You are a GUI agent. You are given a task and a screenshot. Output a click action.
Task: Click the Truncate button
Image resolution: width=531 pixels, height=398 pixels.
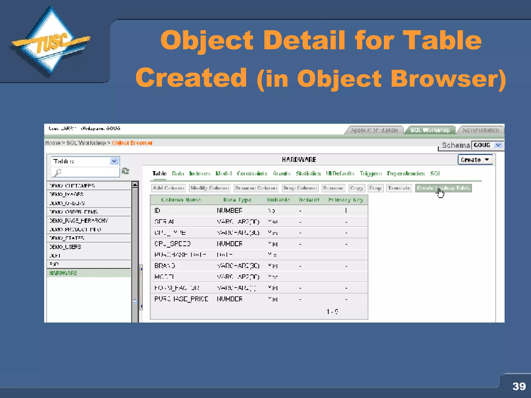coord(399,188)
